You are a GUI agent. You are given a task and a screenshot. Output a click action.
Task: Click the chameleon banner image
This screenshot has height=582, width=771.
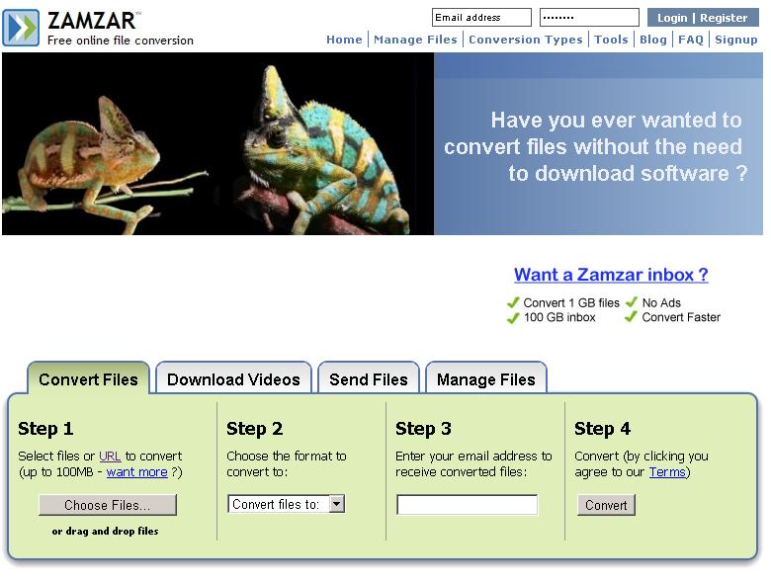[x=217, y=143]
